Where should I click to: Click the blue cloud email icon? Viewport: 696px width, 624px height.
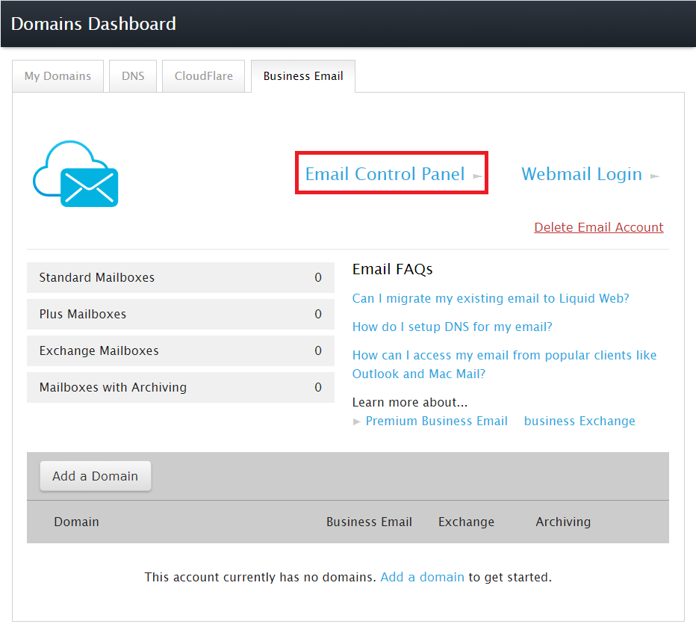[75, 173]
